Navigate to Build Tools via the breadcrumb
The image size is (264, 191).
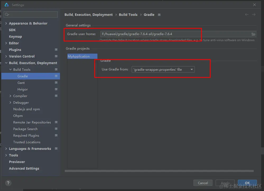(128, 15)
